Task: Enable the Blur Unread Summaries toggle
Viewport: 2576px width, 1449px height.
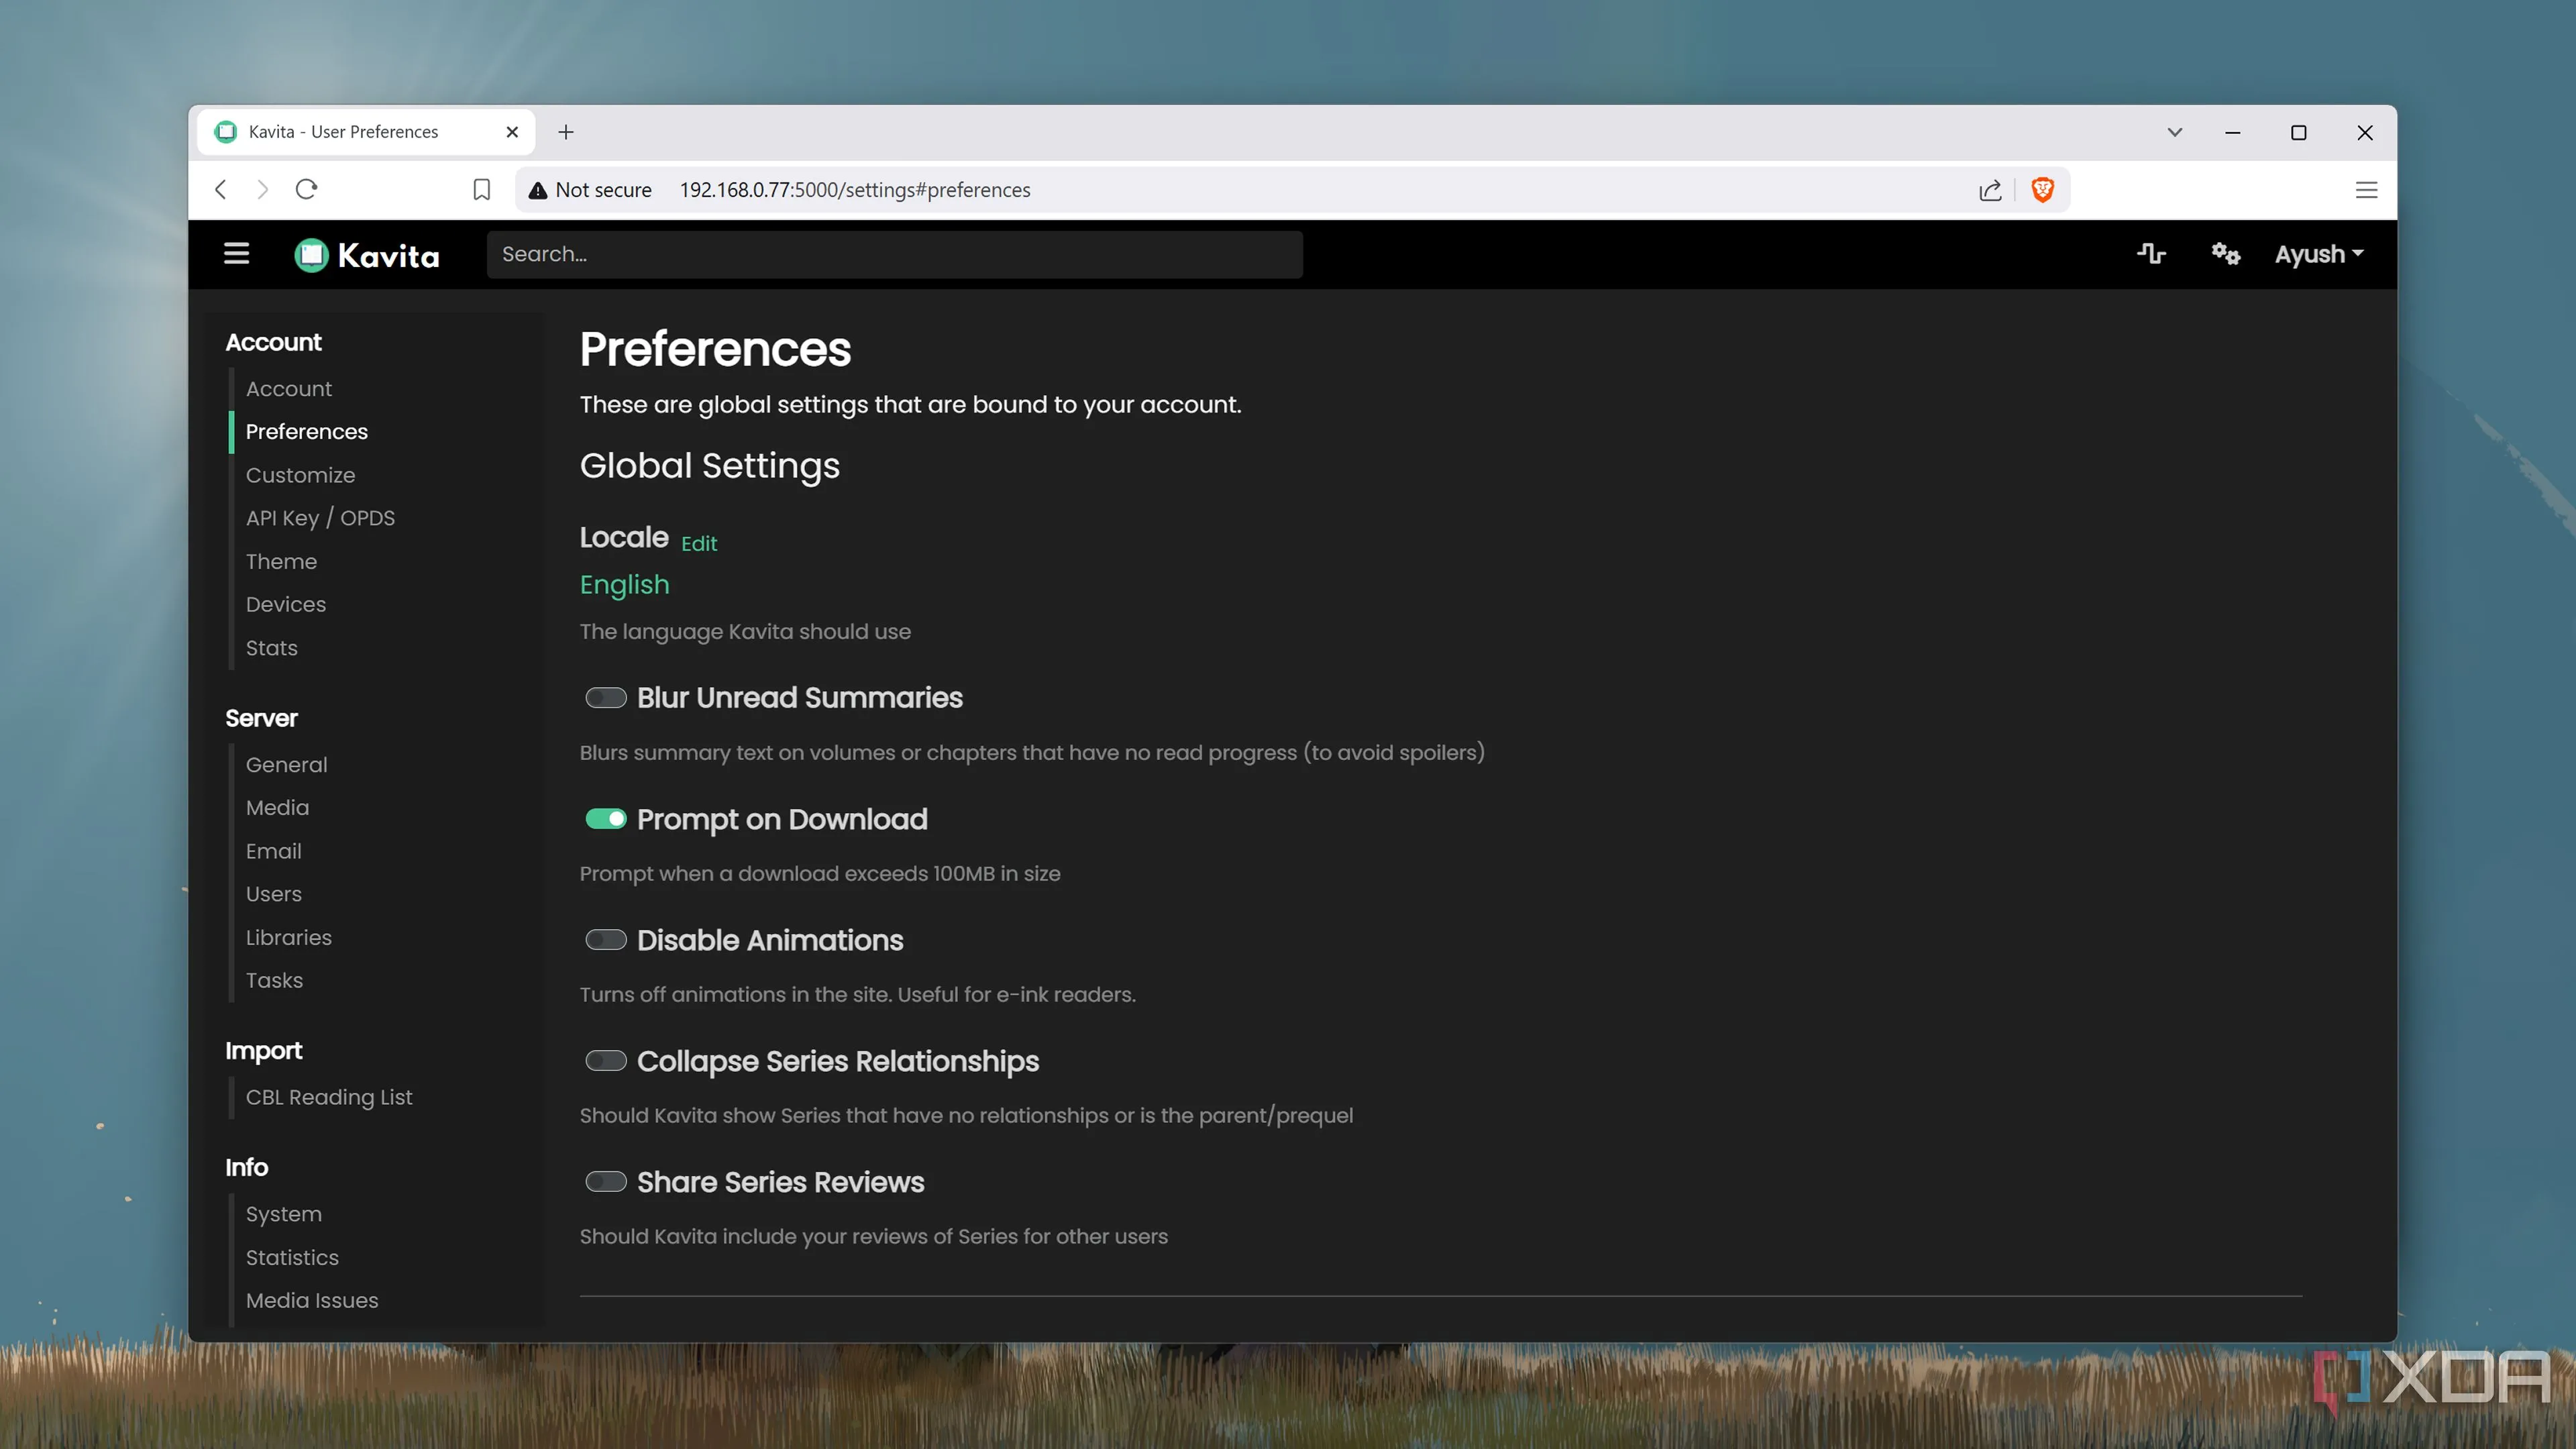Action: tap(606, 698)
